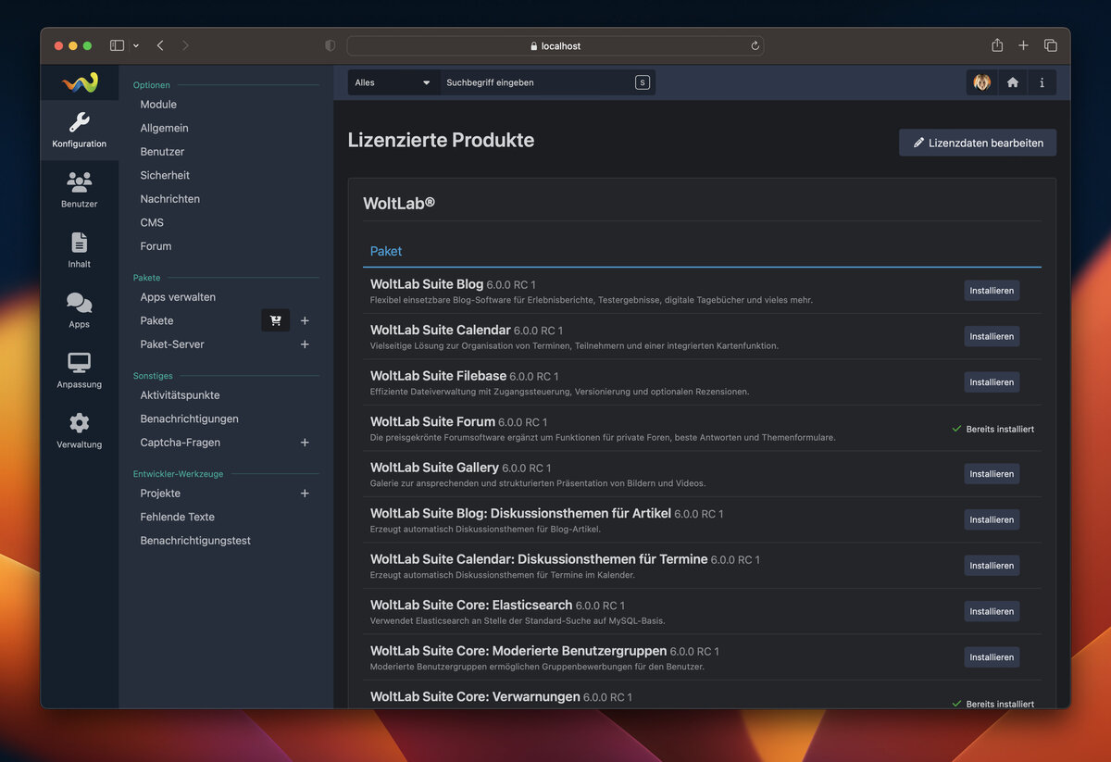Open the user avatar menu
Screen dimensions: 1111x762
click(982, 82)
